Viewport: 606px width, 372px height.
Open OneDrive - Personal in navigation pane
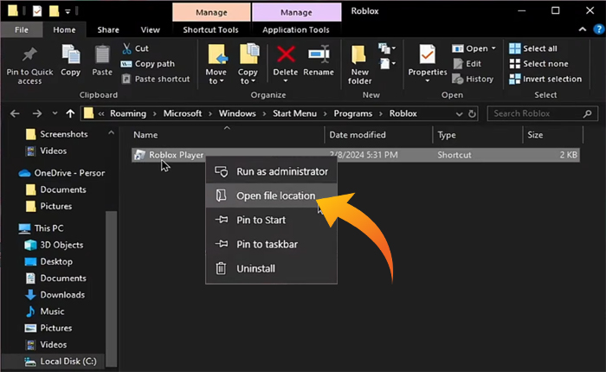coord(61,173)
